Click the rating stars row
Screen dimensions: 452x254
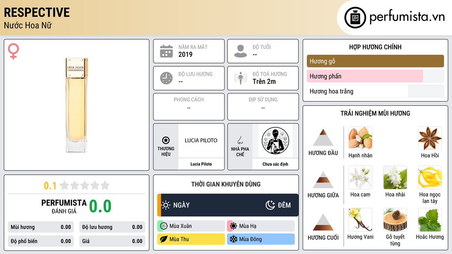(x=85, y=185)
